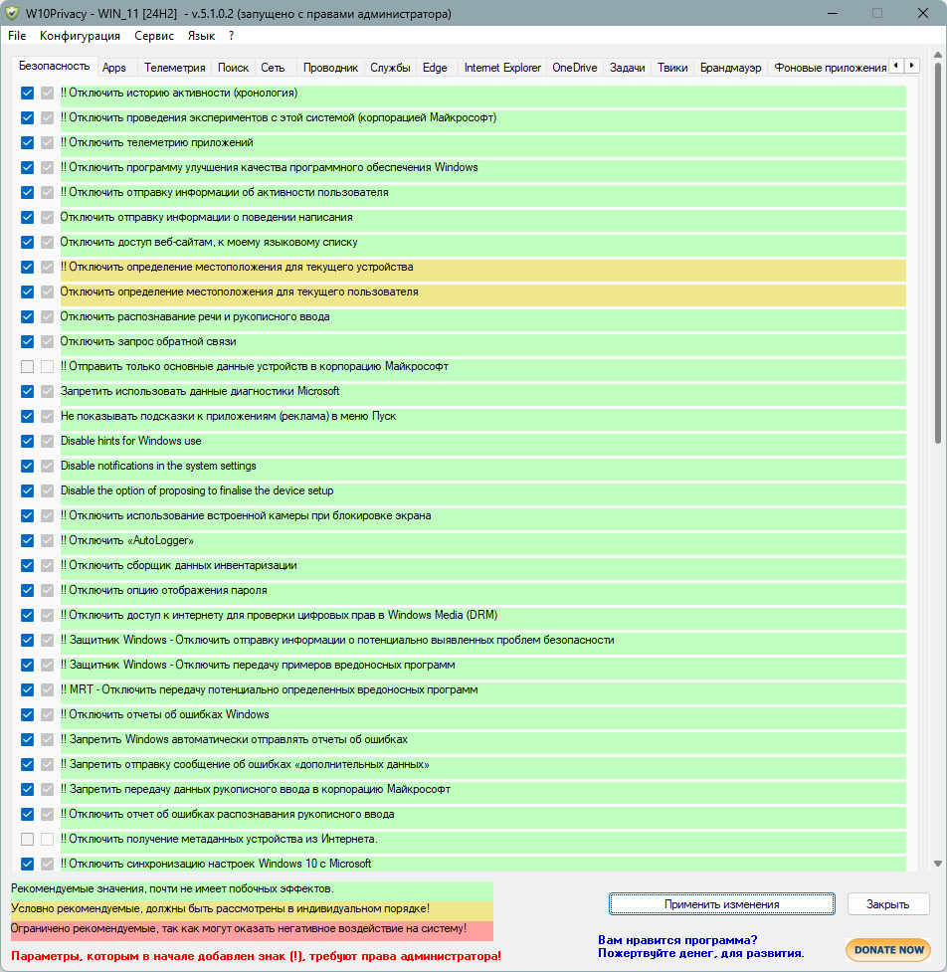Open the Сервис menu
This screenshot has height=972, width=947.
point(154,36)
